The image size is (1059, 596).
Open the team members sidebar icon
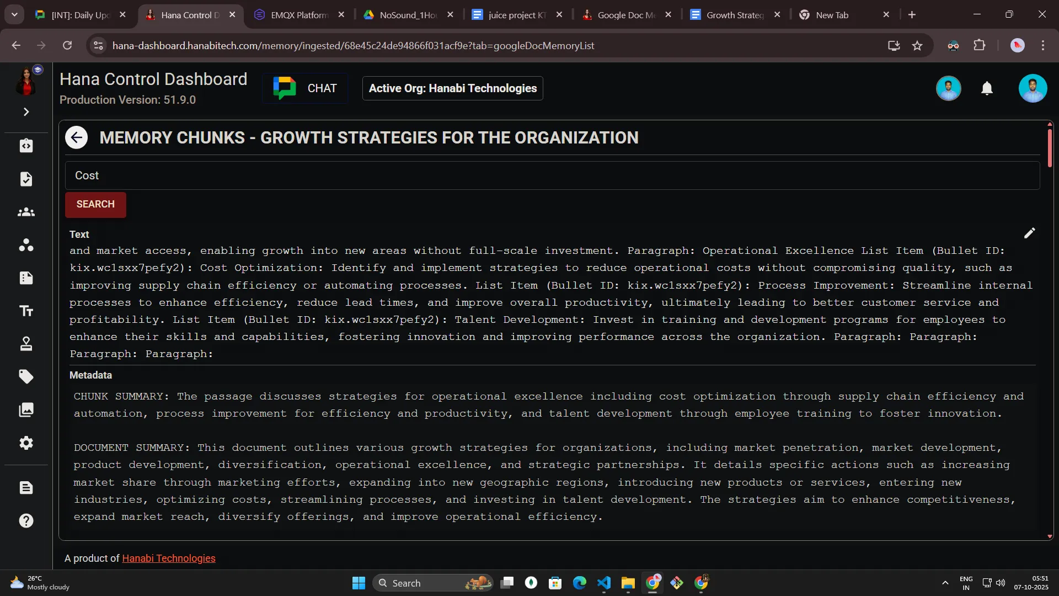pos(26,212)
